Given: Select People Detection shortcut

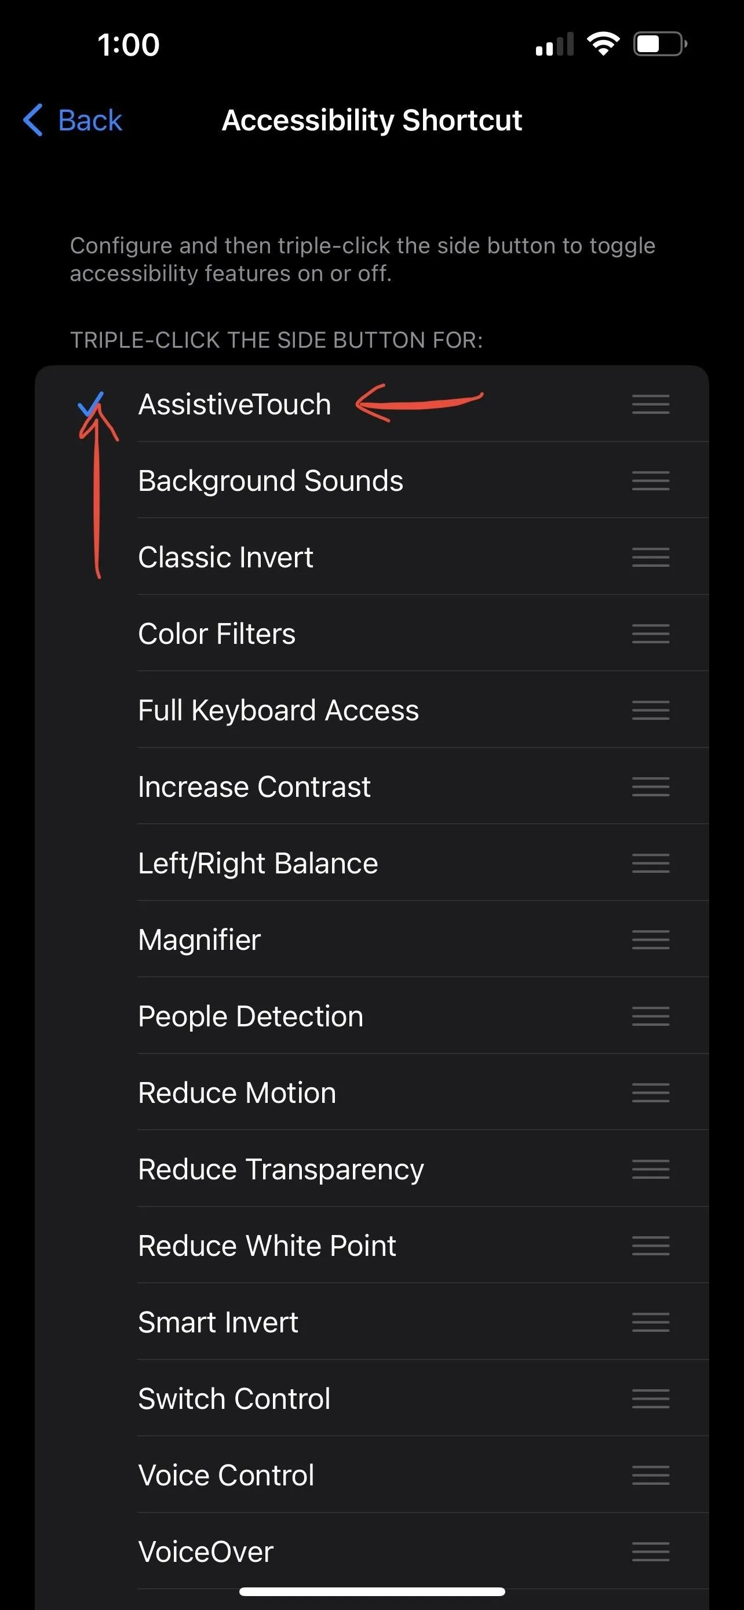Looking at the screenshot, I should click(371, 1017).
